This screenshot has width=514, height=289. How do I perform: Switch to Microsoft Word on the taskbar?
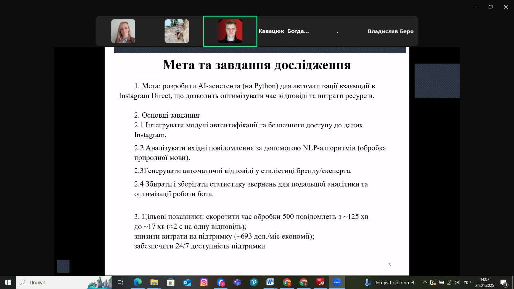click(x=270, y=282)
